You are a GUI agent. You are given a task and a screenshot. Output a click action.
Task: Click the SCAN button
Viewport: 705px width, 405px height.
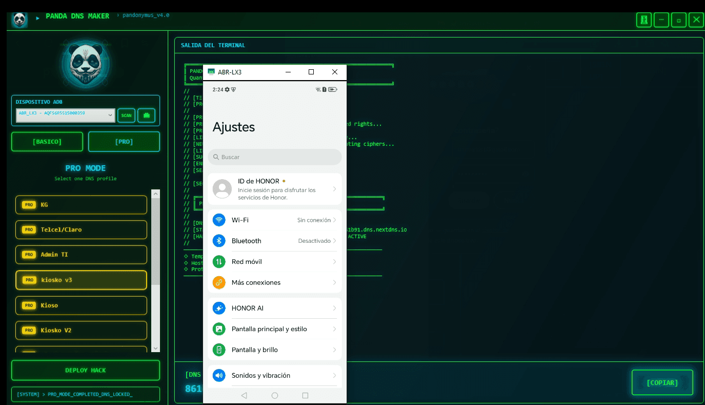[x=126, y=115]
